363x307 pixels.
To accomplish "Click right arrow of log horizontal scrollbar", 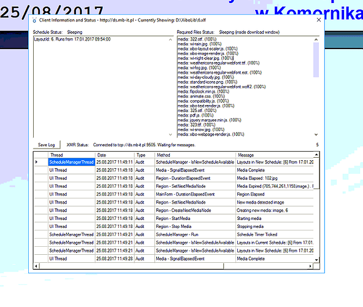I will click(310, 266).
